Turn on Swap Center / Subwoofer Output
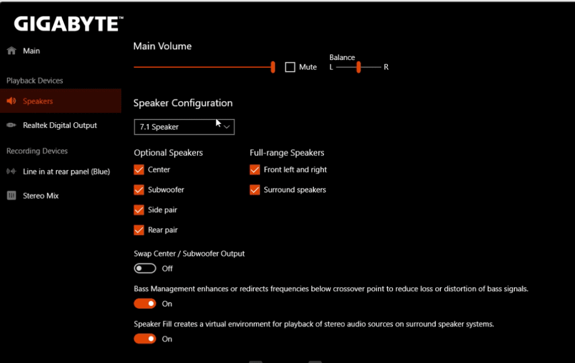Image resolution: width=575 pixels, height=363 pixels. [x=145, y=269]
